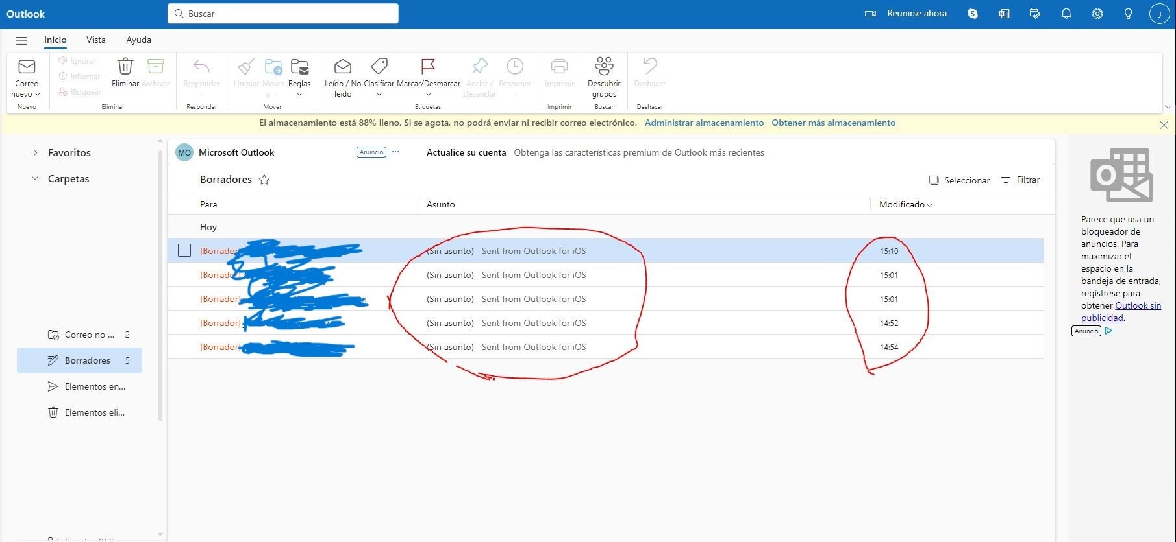Open the Reglas icon in ribbon
Image resolution: width=1176 pixels, height=542 pixels.
(x=299, y=66)
